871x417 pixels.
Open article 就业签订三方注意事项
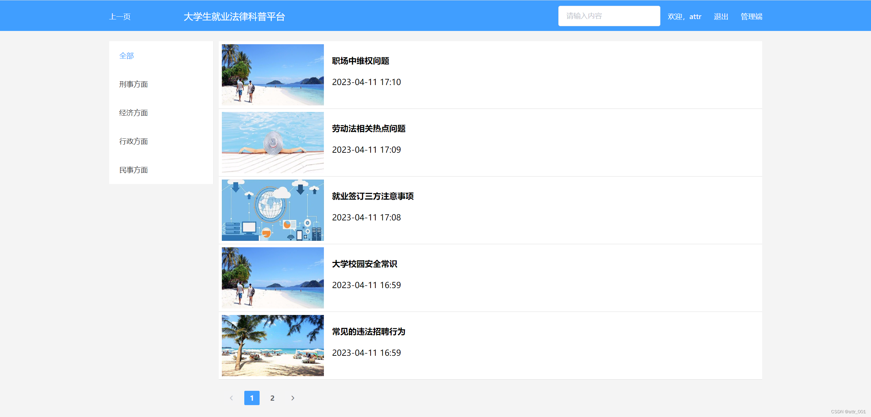[x=373, y=196]
